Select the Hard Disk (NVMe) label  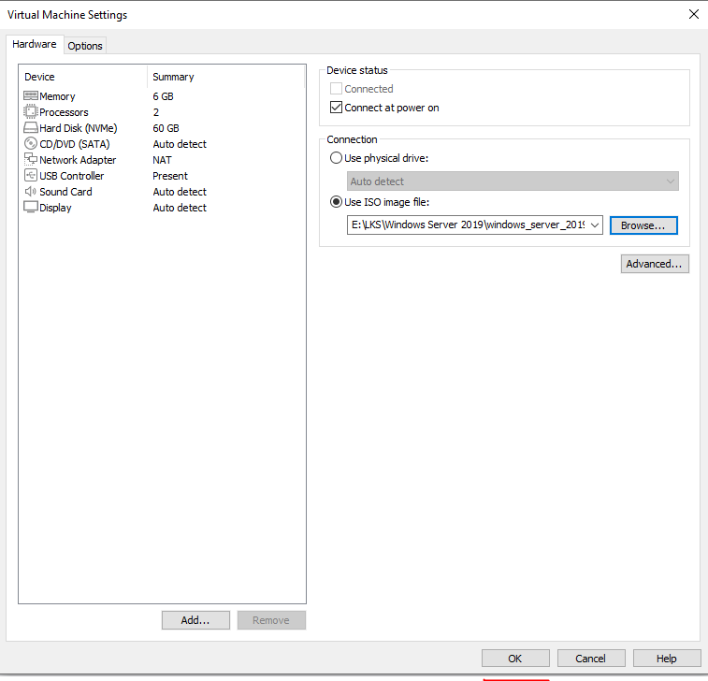pos(79,128)
